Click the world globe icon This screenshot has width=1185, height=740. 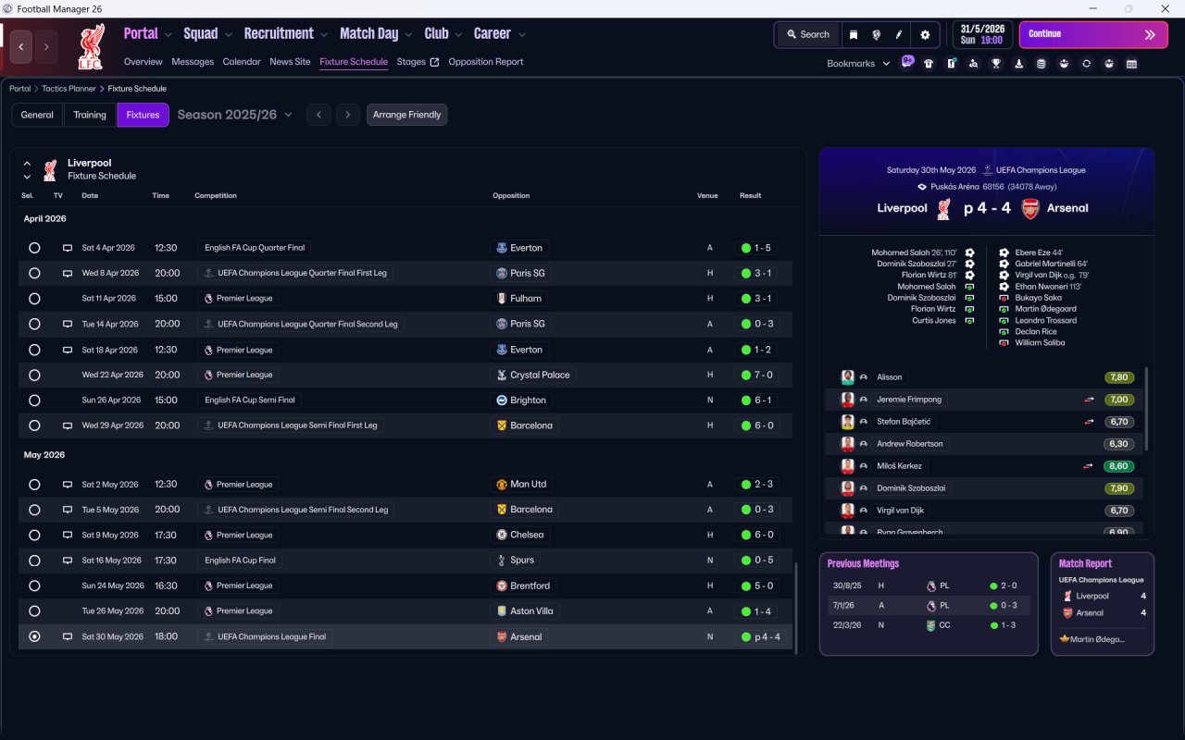click(876, 34)
